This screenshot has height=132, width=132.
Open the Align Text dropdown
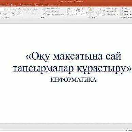(x=51, y=11)
